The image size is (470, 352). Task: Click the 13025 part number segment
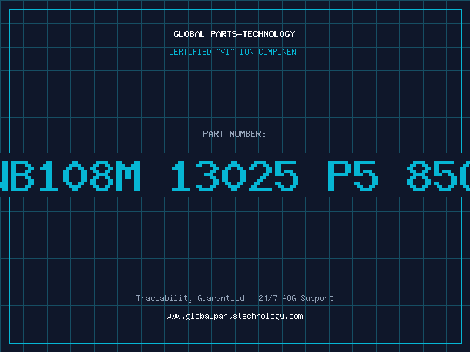pos(235,175)
